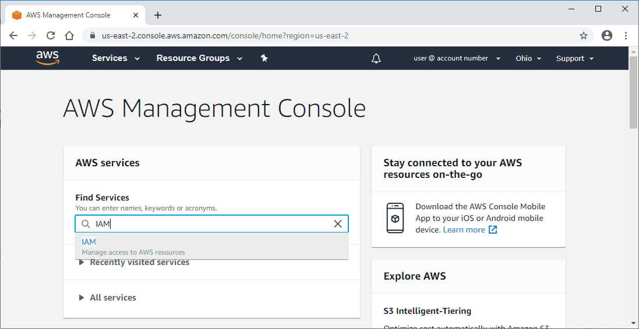This screenshot has height=329, width=639.
Task: Click the padlock site info icon
Action: 93,35
